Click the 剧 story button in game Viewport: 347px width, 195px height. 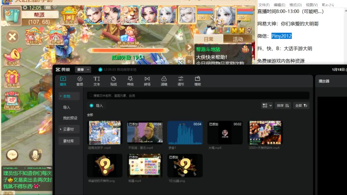(x=189, y=61)
